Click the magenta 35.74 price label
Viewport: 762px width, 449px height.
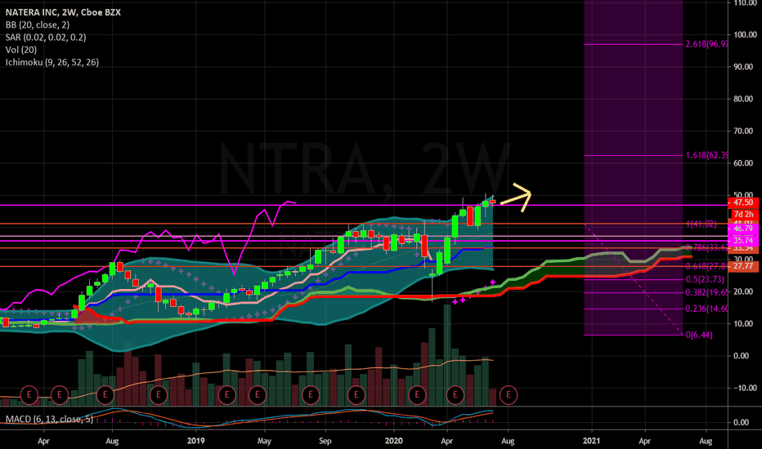tap(743, 240)
